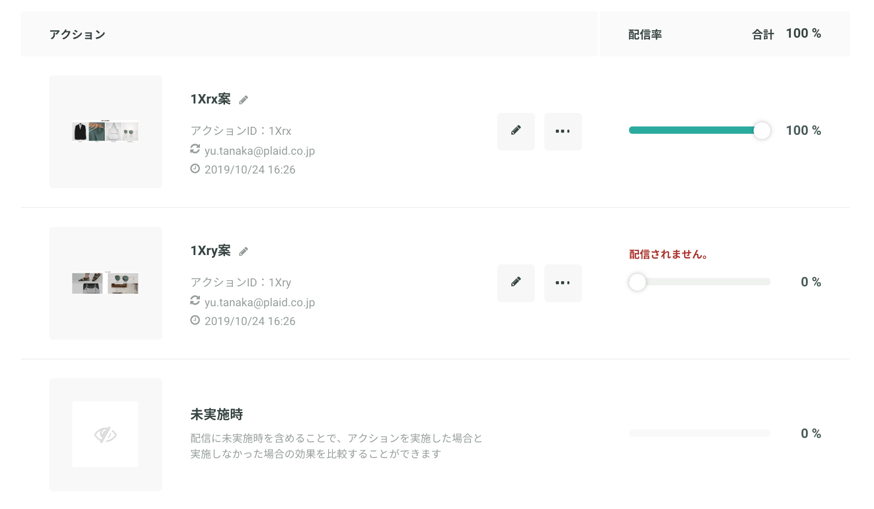874x509 pixels.
Task: Click the sync icon beside 1Xrx email
Action: 195,149
